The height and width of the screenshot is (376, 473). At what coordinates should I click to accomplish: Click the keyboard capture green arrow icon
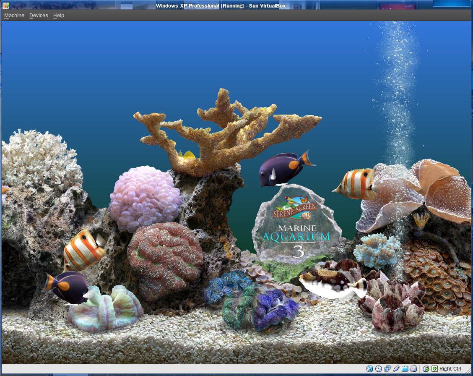point(435,368)
